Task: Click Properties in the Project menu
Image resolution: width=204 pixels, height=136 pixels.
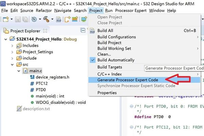Action: pyautogui.click(x=107, y=93)
